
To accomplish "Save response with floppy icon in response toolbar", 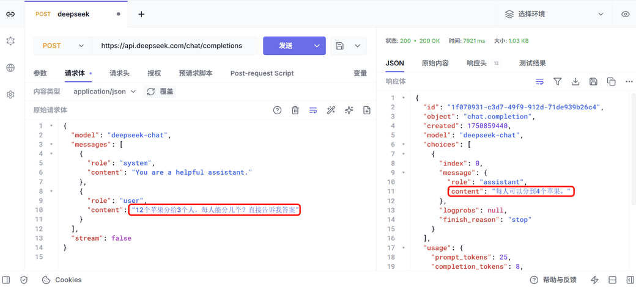I will 593,82.
